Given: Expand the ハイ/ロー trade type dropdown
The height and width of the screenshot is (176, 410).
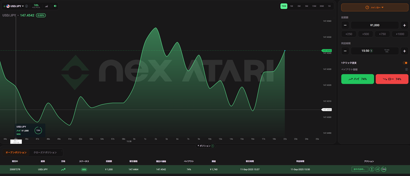Looking at the screenshot, I should click(374, 7).
